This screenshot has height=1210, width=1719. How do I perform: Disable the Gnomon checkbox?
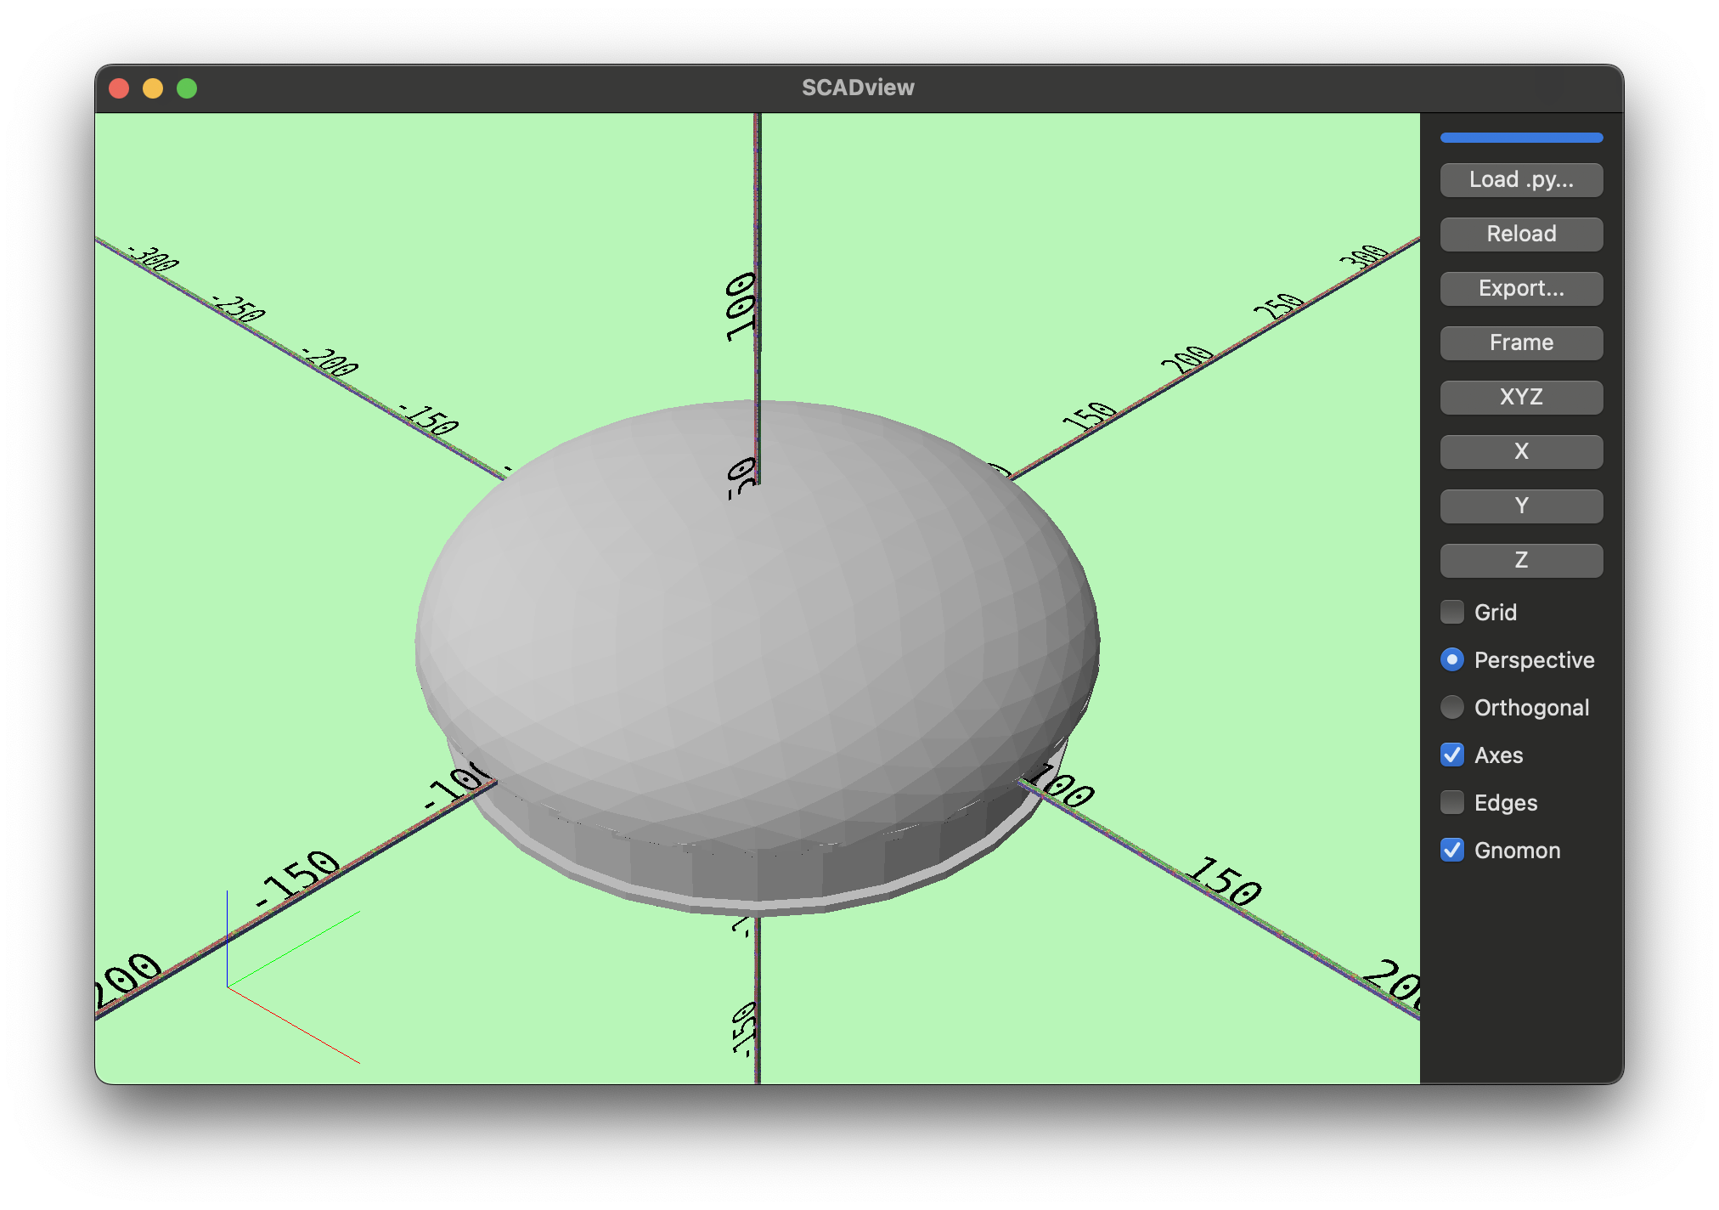[1452, 850]
